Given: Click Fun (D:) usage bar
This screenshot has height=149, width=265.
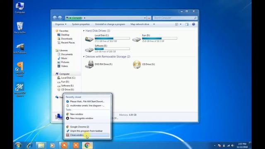Looking at the screenshot, I should (x=159, y=38).
